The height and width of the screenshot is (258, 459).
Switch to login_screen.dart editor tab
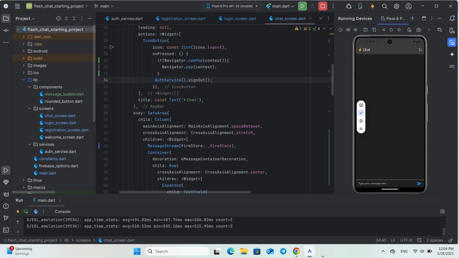[x=238, y=18]
